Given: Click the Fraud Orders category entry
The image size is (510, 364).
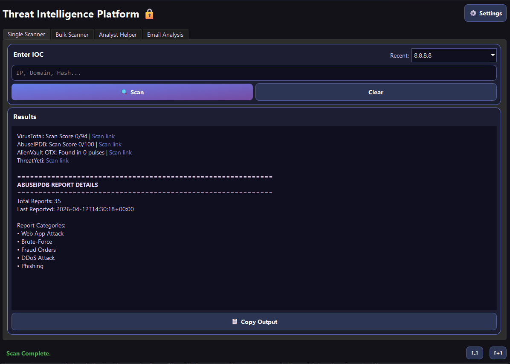Looking at the screenshot, I should [38, 250].
